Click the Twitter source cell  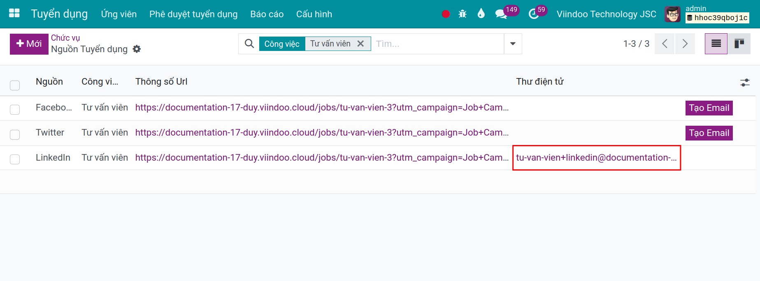tap(50, 133)
